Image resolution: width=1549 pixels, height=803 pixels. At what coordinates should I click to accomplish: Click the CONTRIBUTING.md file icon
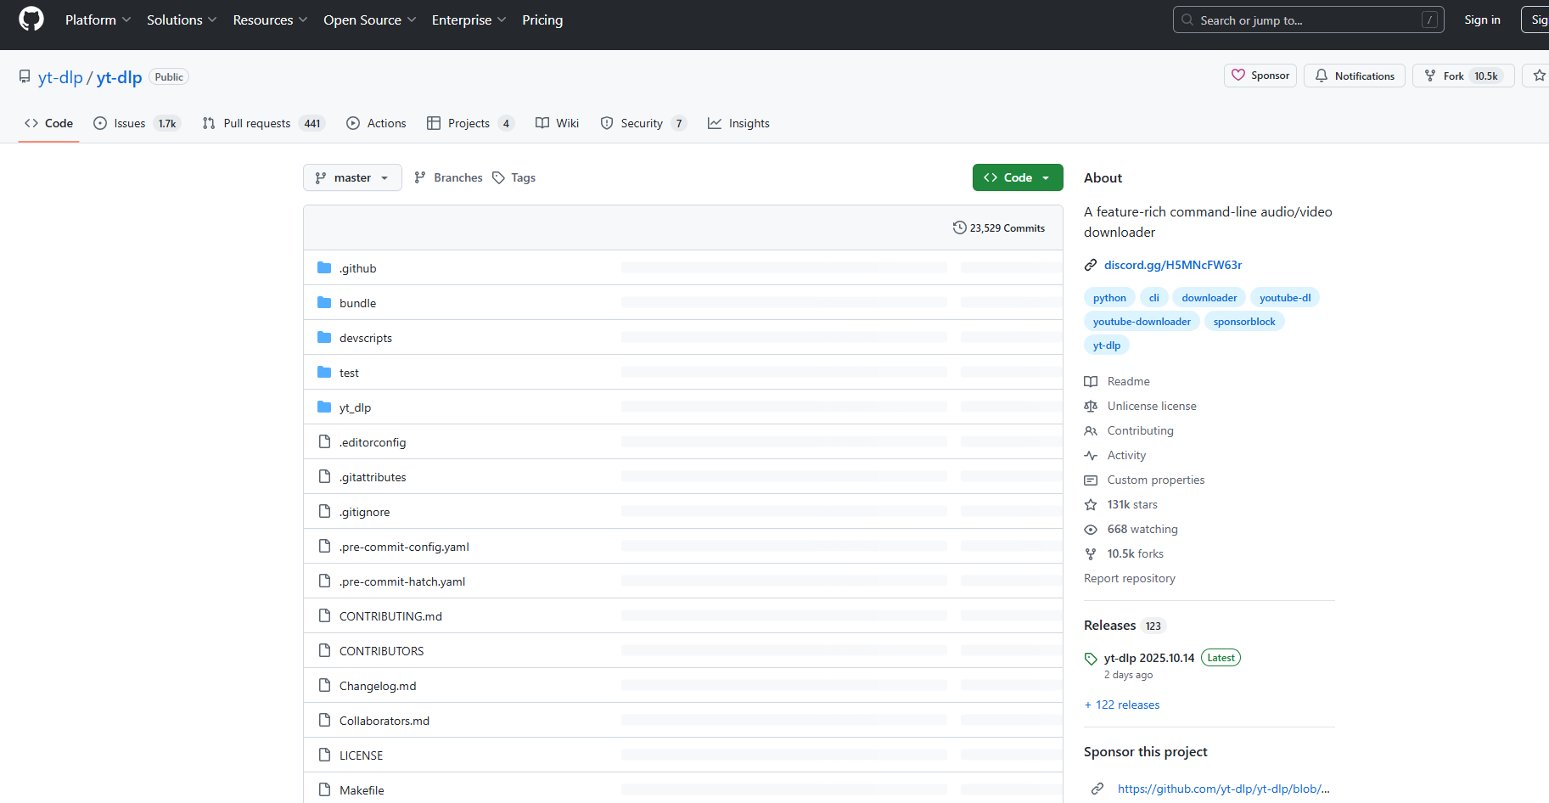(324, 616)
